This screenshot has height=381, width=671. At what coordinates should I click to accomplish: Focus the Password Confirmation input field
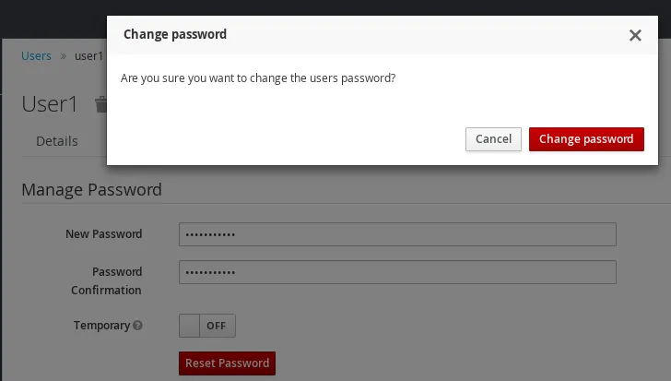[x=397, y=272]
